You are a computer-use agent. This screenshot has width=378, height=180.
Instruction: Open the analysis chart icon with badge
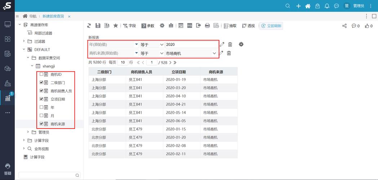pos(8,98)
